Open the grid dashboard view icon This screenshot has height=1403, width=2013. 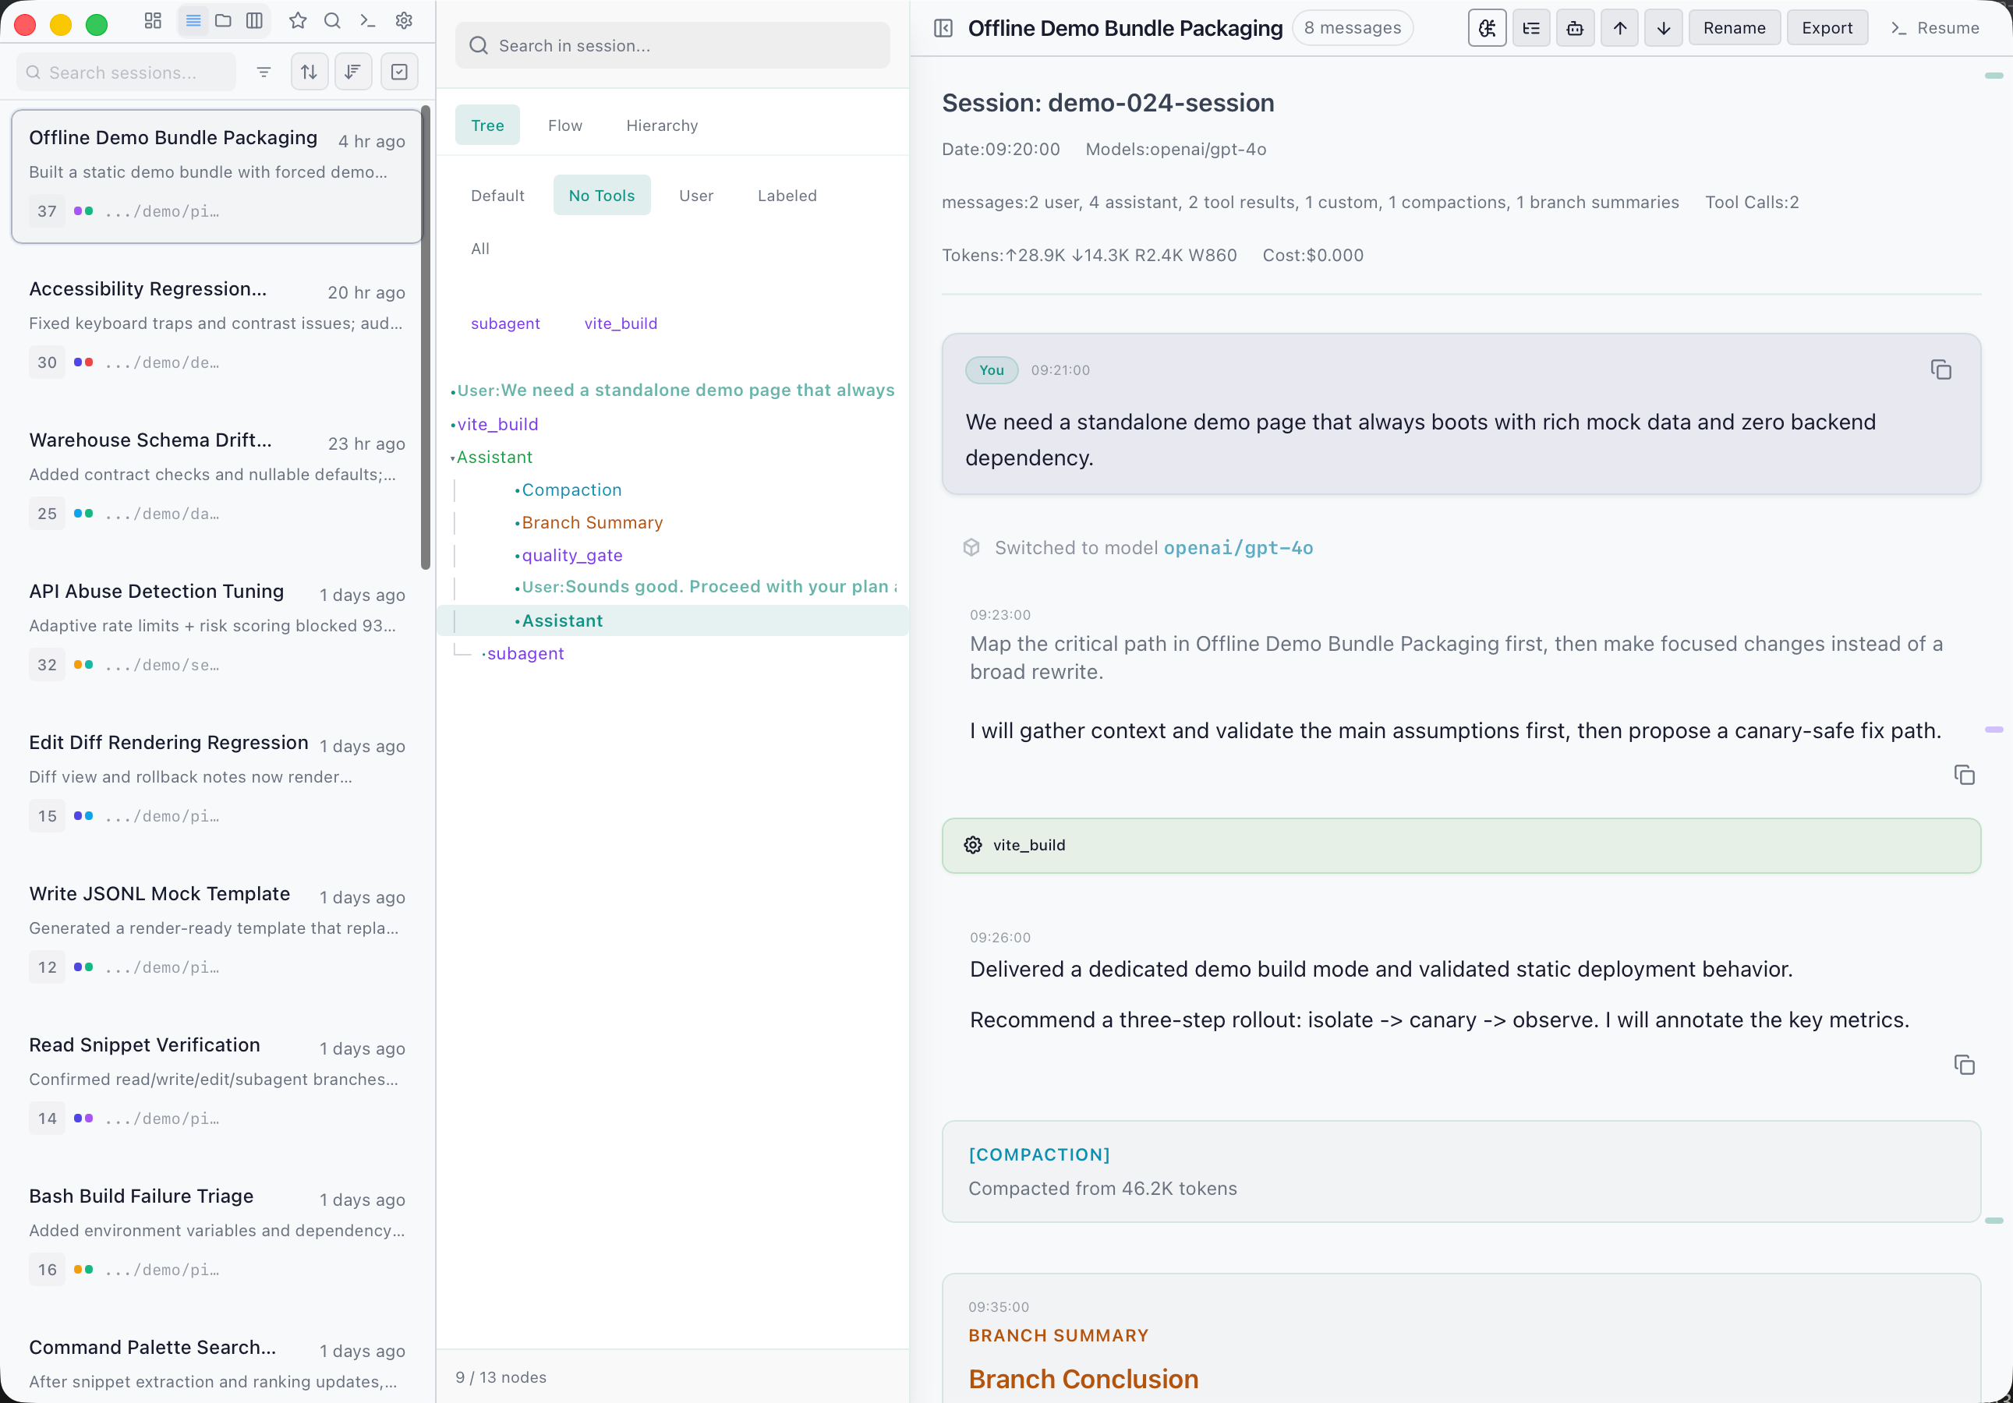153,20
